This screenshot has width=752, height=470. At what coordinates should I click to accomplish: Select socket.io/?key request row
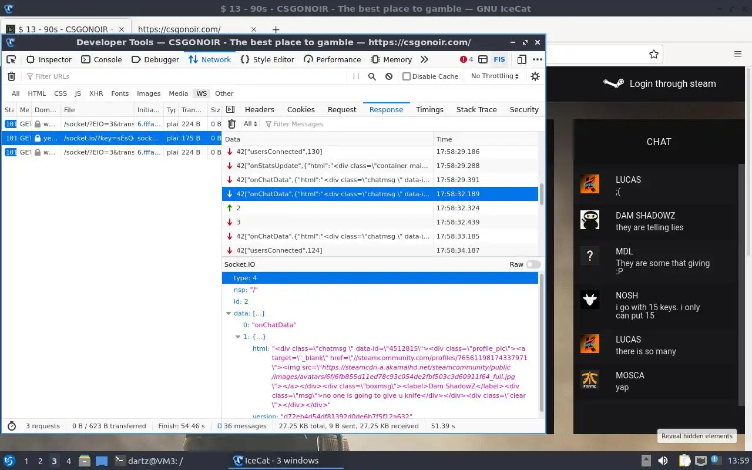[x=111, y=138]
